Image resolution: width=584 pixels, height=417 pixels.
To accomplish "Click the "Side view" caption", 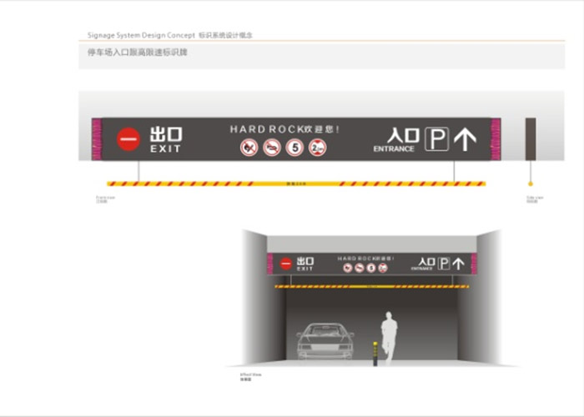I will (535, 198).
